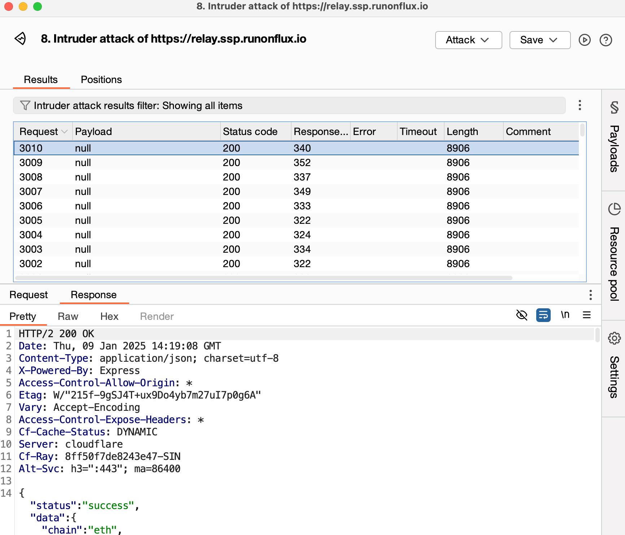Click the Vary: Accept-Encoding header
This screenshot has width=625, height=535.
79,407
